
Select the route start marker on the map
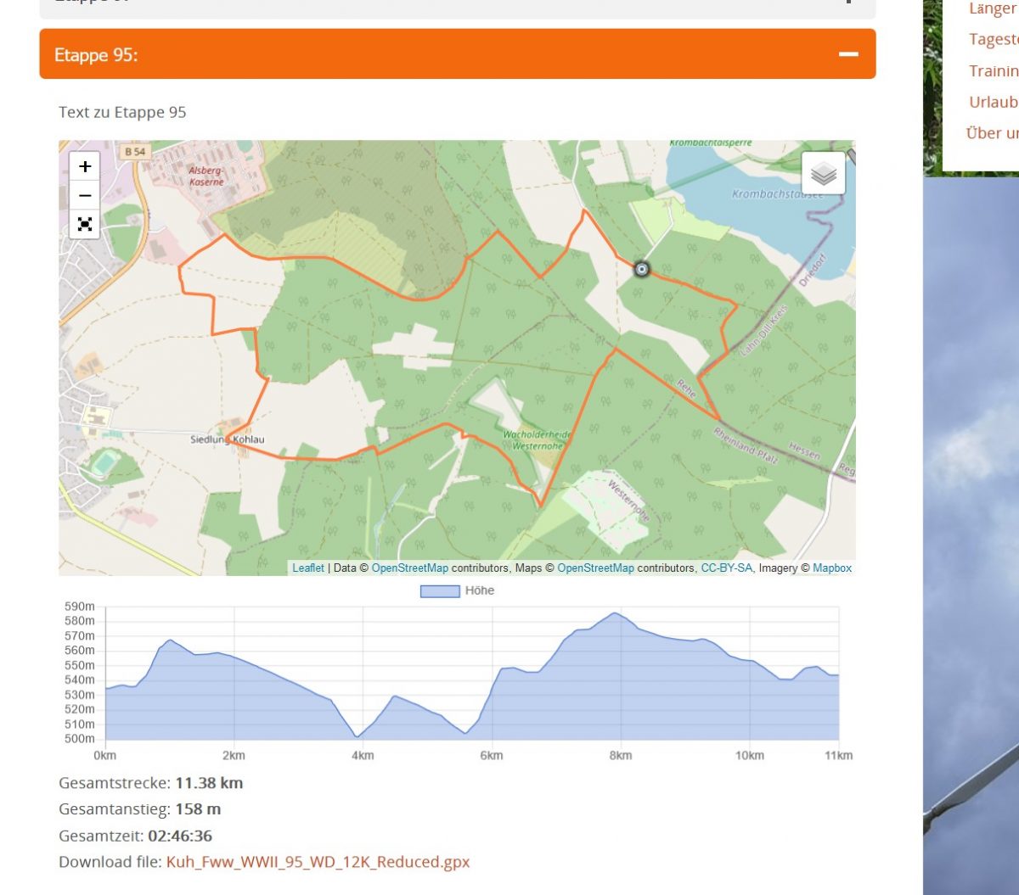tap(641, 269)
